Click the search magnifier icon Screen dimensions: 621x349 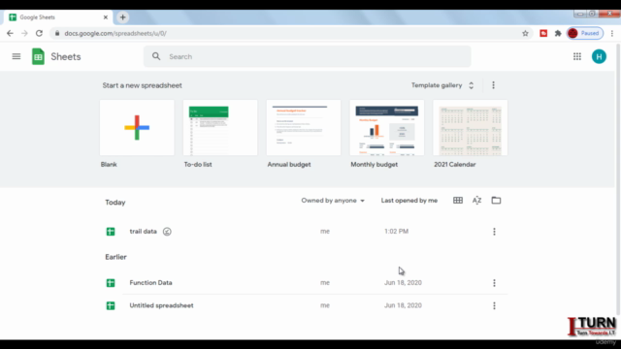tap(156, 56)
